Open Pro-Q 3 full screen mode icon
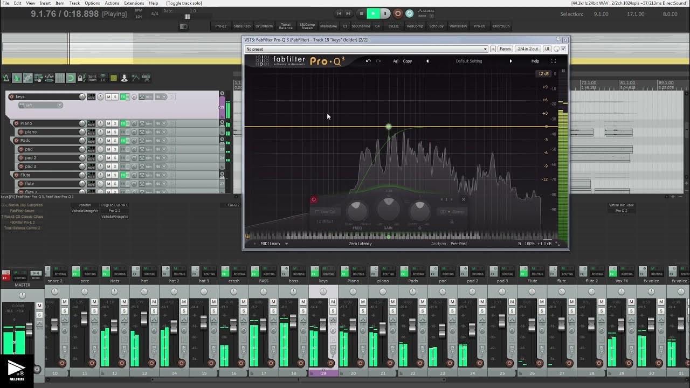Image resolution: width=690 pixels, height=388 pixels. click(x=553, y=61)
